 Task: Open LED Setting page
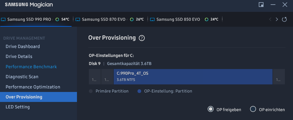18,107
